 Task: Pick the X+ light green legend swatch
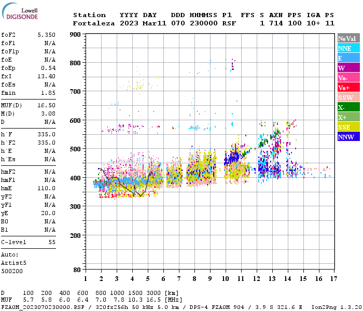tap(348, 117)
